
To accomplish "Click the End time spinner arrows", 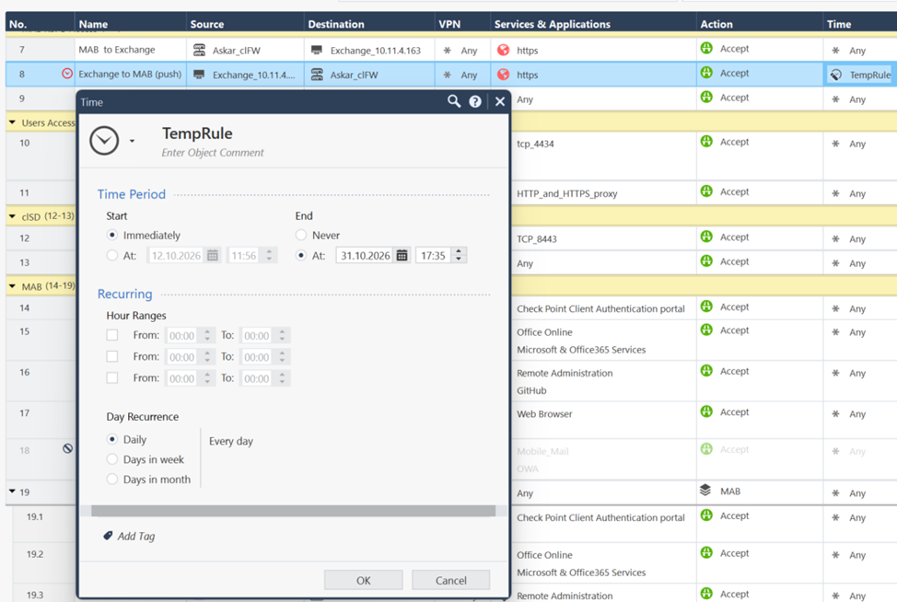I will (459, 256).
